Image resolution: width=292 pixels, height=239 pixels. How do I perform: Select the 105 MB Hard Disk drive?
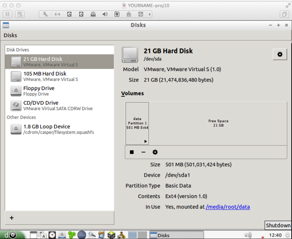click(x=59, y=76)
